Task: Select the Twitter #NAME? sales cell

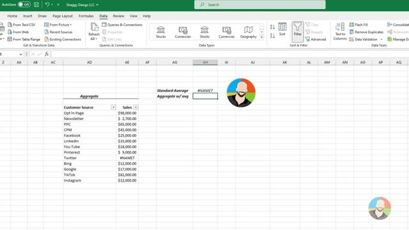Action: click(127, 158)
